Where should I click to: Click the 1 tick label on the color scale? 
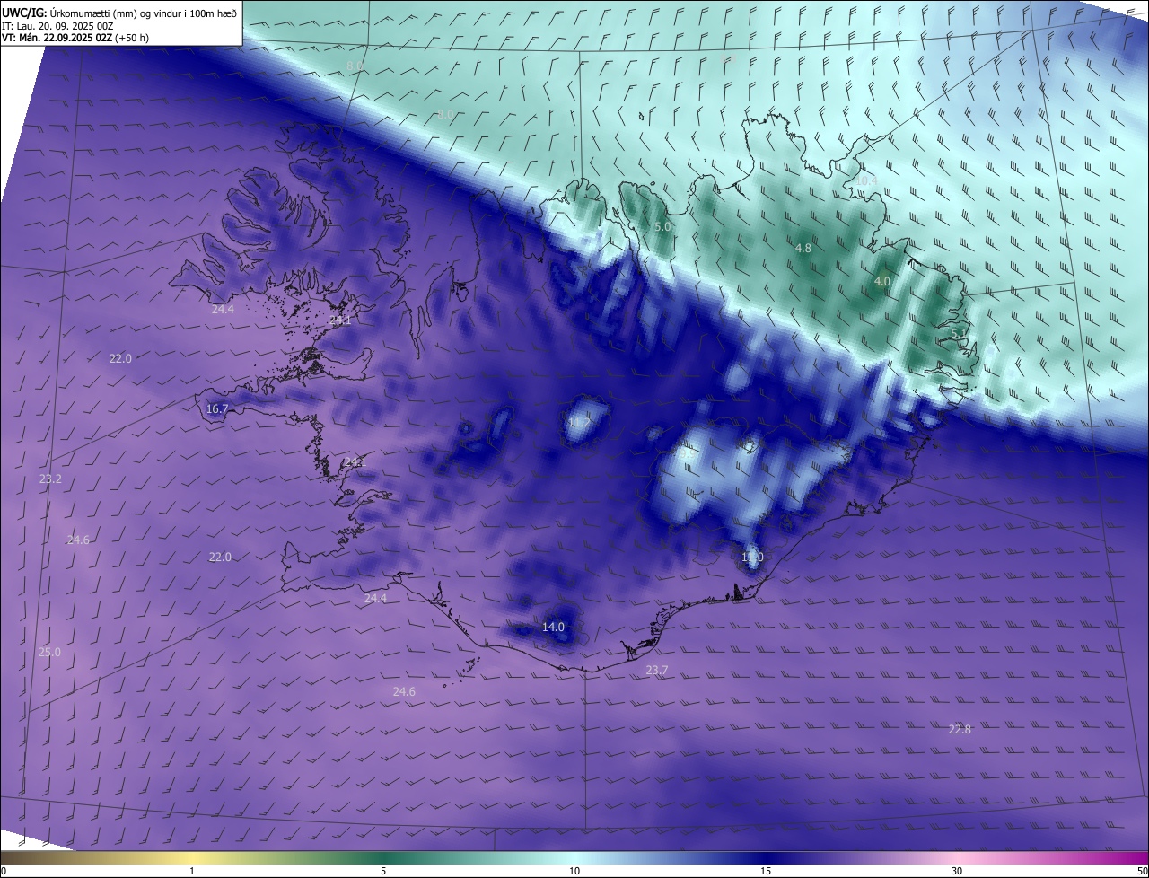click(192, 871)
